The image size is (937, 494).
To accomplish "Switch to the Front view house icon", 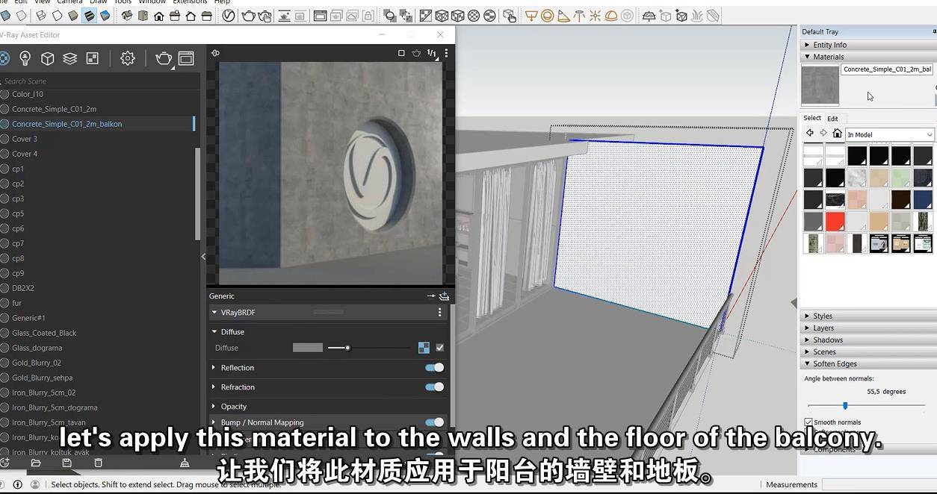I will tap(159, 16).
